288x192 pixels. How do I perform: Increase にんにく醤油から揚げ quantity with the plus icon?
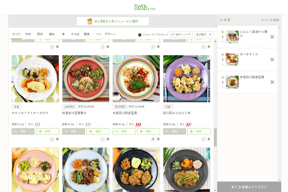223,32
